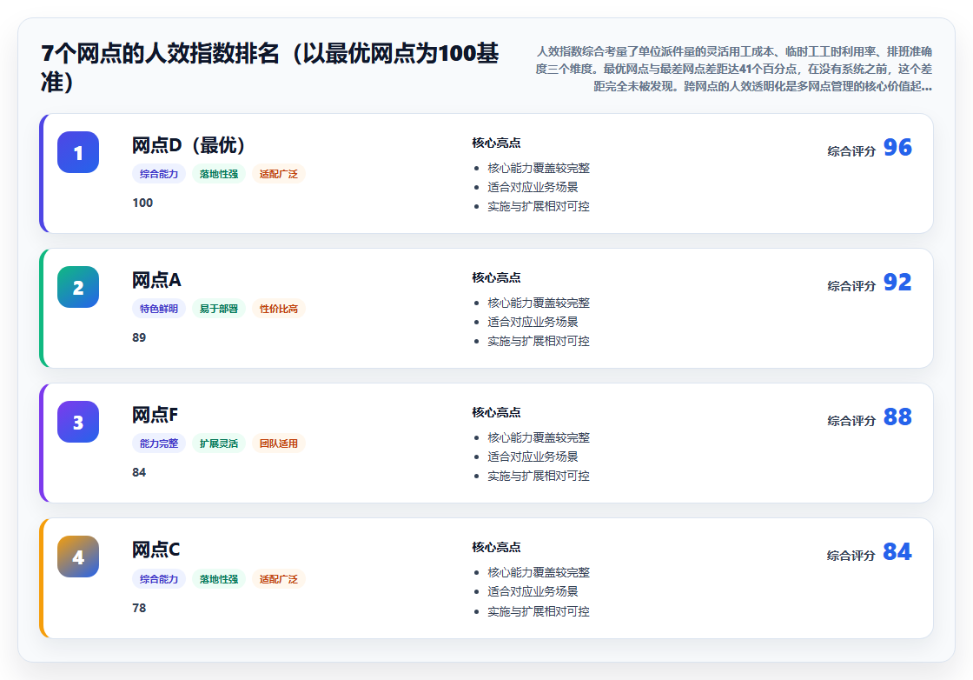Click the score 84 of 网点C
Viewport: 973px width, 680px height.
tap(897, 551)
